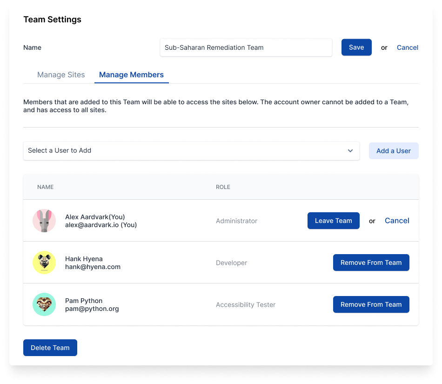Click Alex Aardvark's avatar image

click(x=44, y=221)
